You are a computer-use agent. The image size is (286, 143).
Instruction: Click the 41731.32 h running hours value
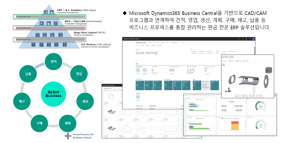click(x=239, y=106)
